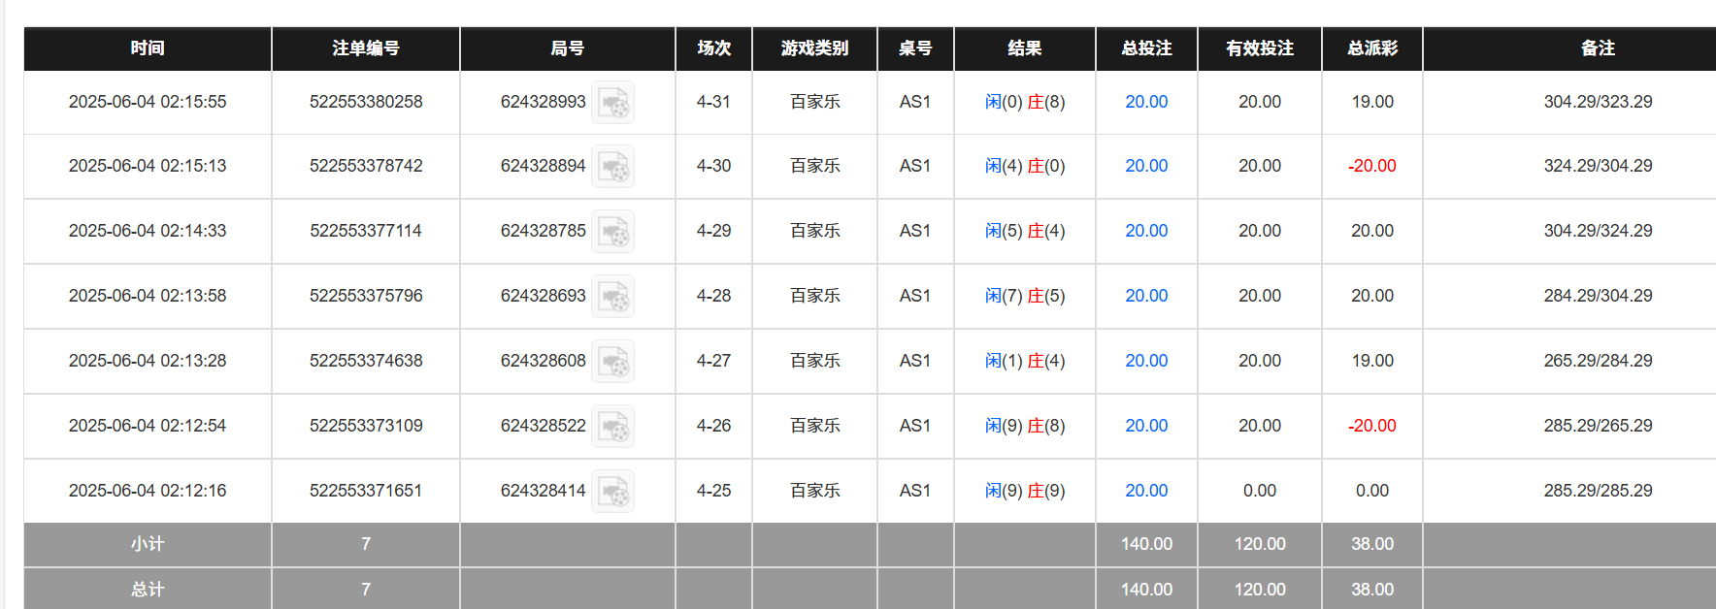Image resolution: width=1716 pixels, height=609 pixels.
Task: View replay icon for round 624328522
Action: point(613,427)
